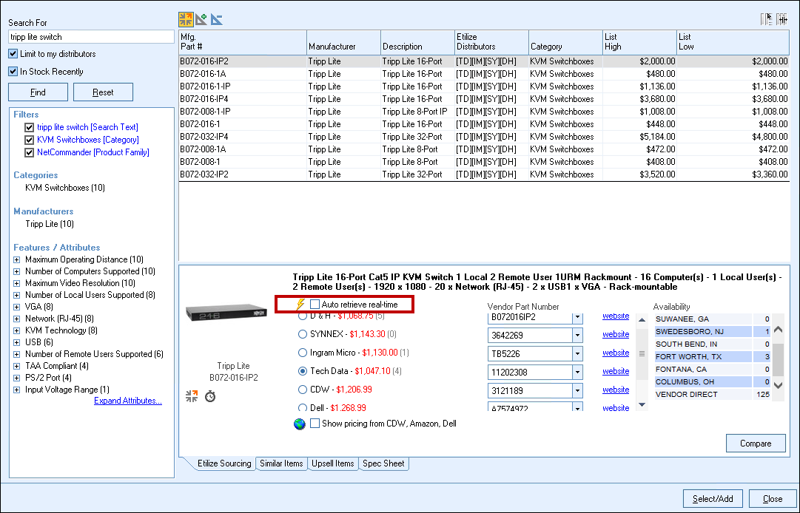Click the triangle ruler icon with green plus
The width and height of the screenshot is (800, 513).
[201, 19]
